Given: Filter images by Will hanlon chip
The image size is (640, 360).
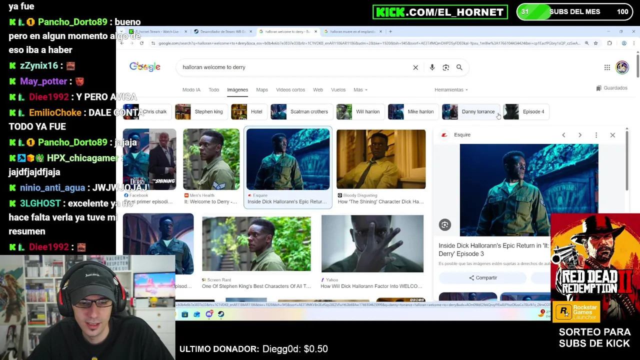Looking at the screenshot, I should click(359, 112).
